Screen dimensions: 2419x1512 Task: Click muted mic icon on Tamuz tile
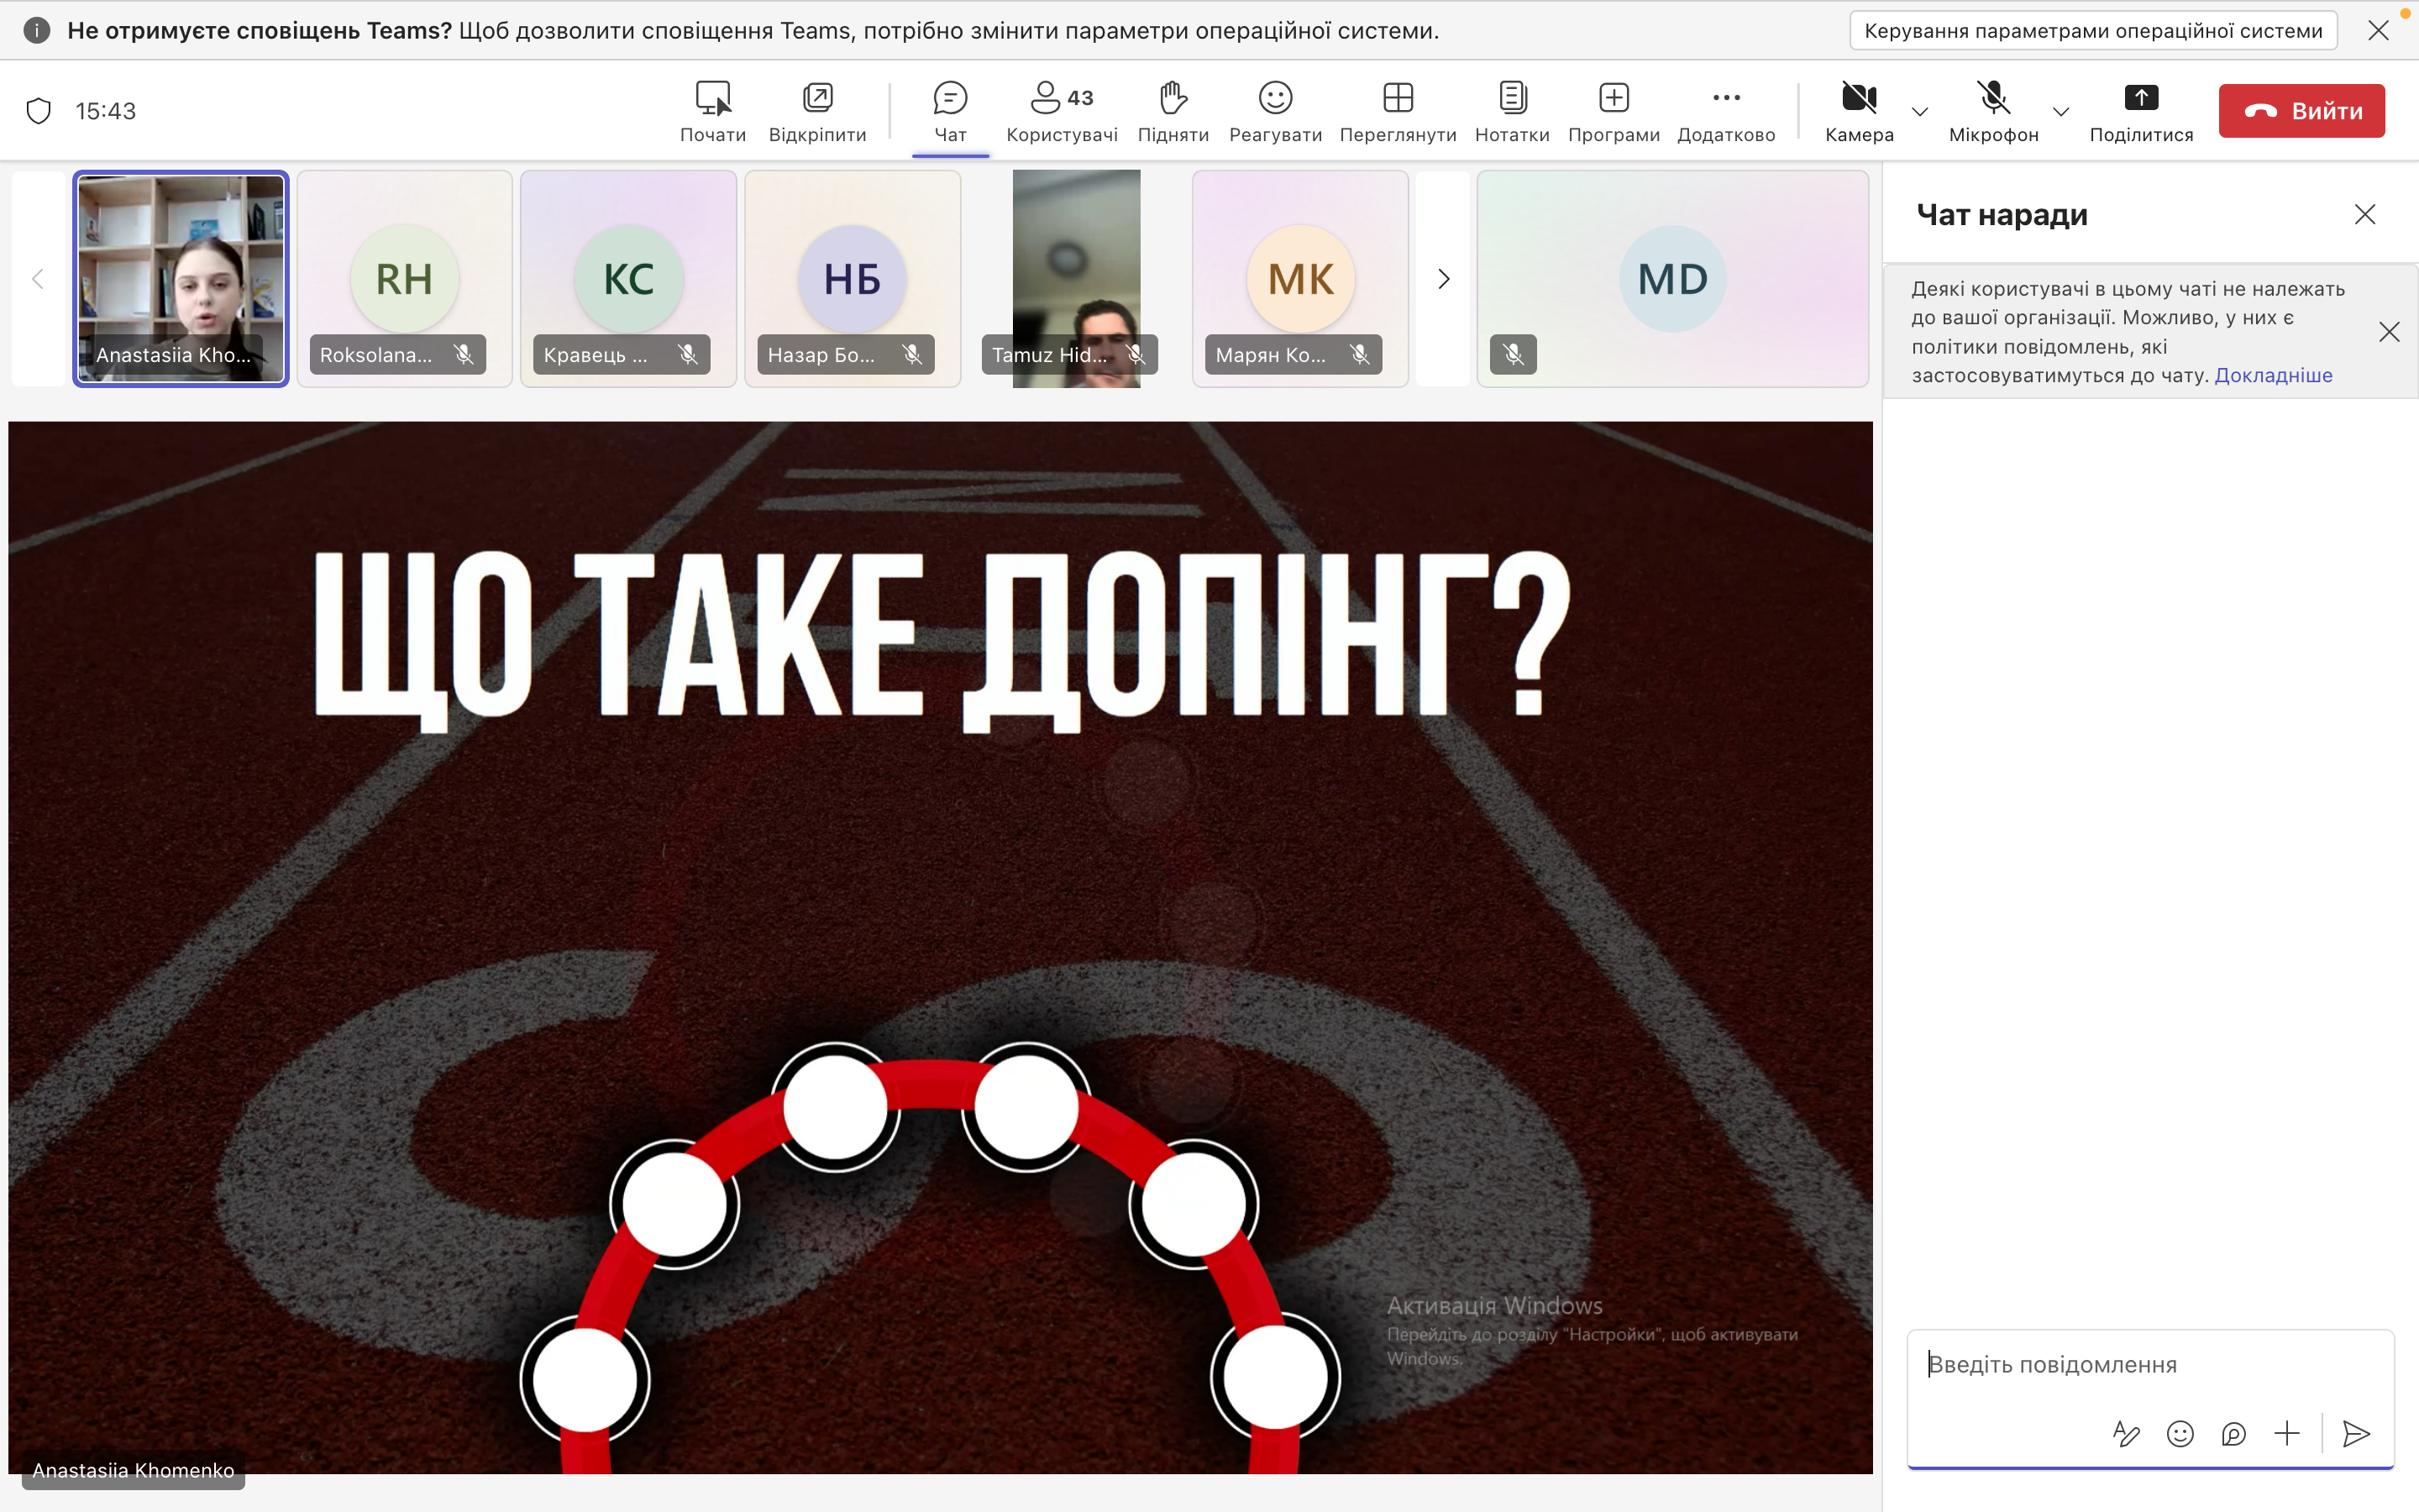1136,354
